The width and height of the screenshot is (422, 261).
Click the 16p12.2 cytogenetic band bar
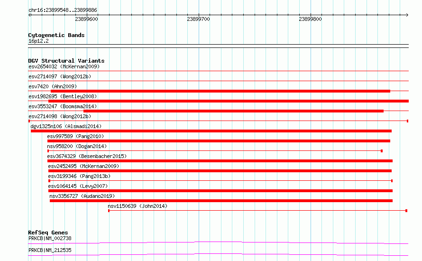pos(218,46)
